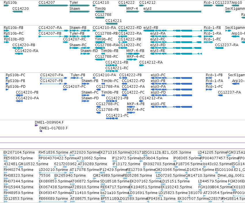Click the Tyler-RB transcript label
The image size is (245, 203).
click(x=77, y=33)
